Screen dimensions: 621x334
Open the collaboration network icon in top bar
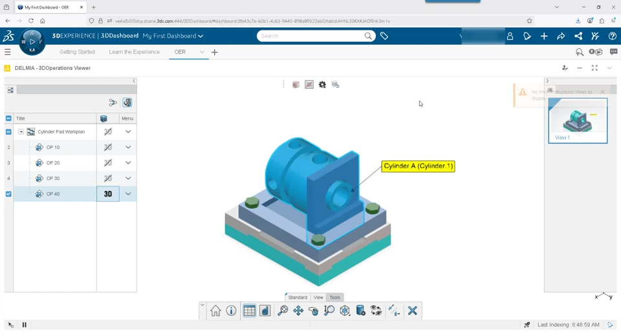coord(578,36)
